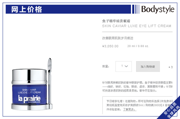Image resolution: width=180 pixels, height=119 pixels.
Task: Click the la prairie logo on jar
Action: click(29, 99)
